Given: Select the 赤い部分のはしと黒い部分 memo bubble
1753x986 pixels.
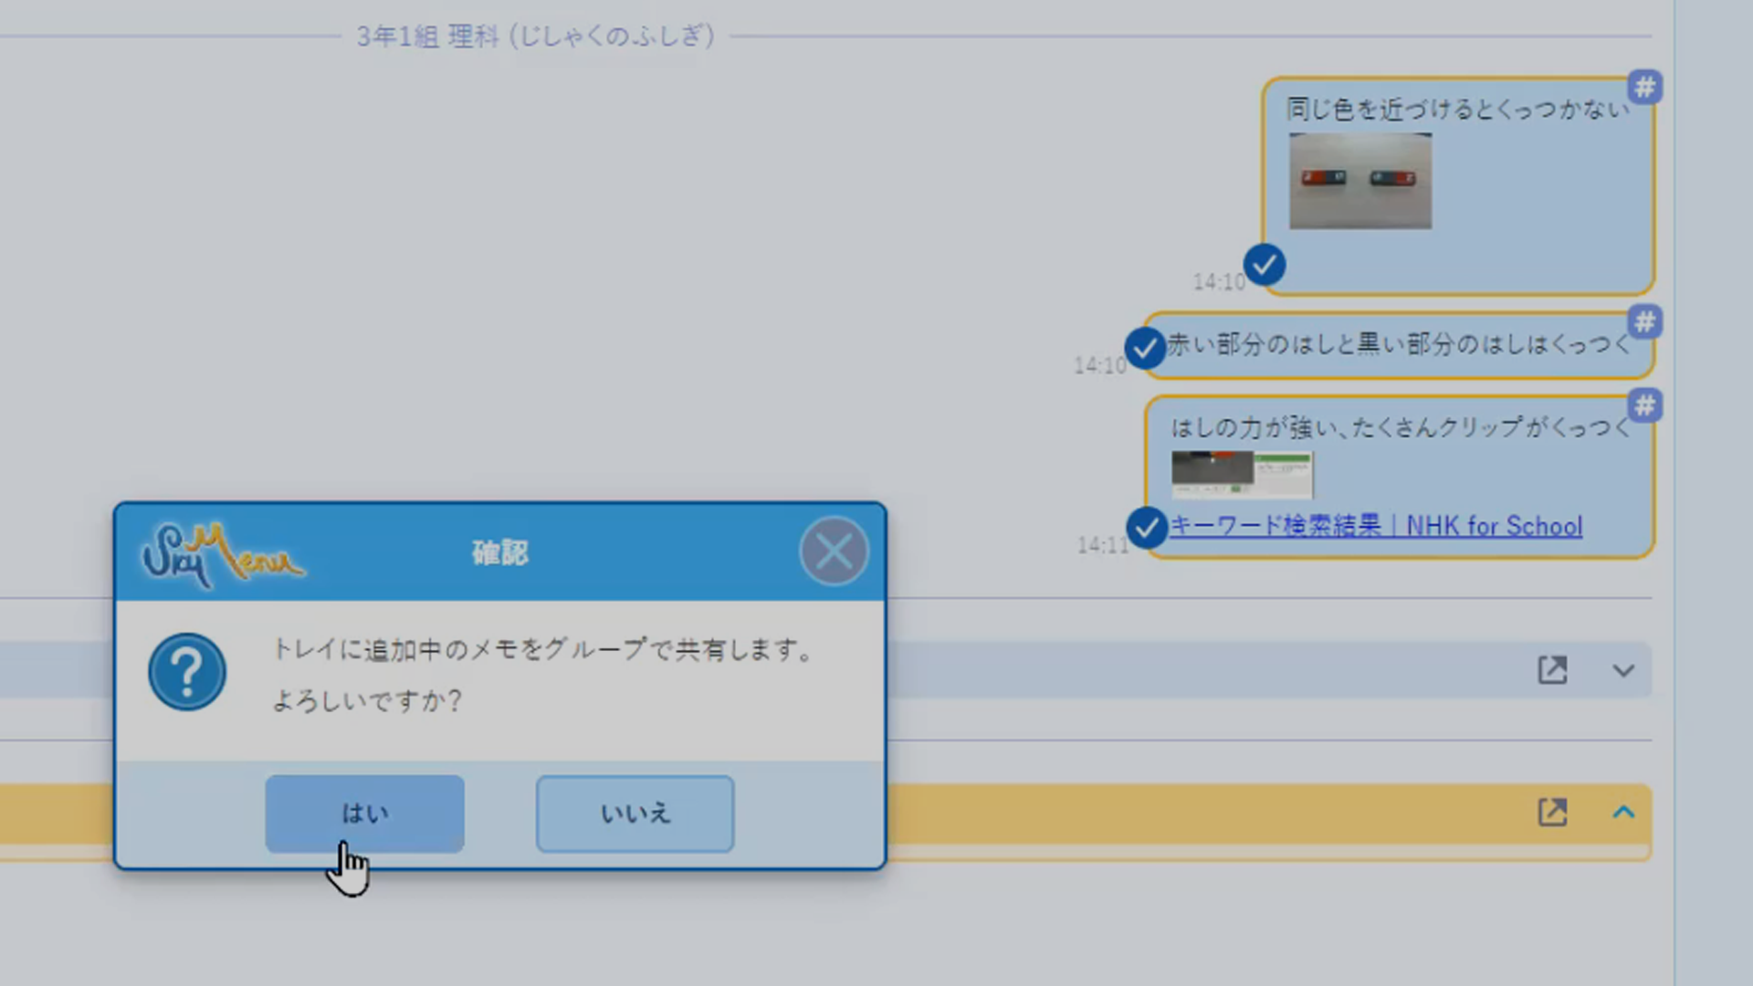Looking at the screenshot, I should [1397, 345].
